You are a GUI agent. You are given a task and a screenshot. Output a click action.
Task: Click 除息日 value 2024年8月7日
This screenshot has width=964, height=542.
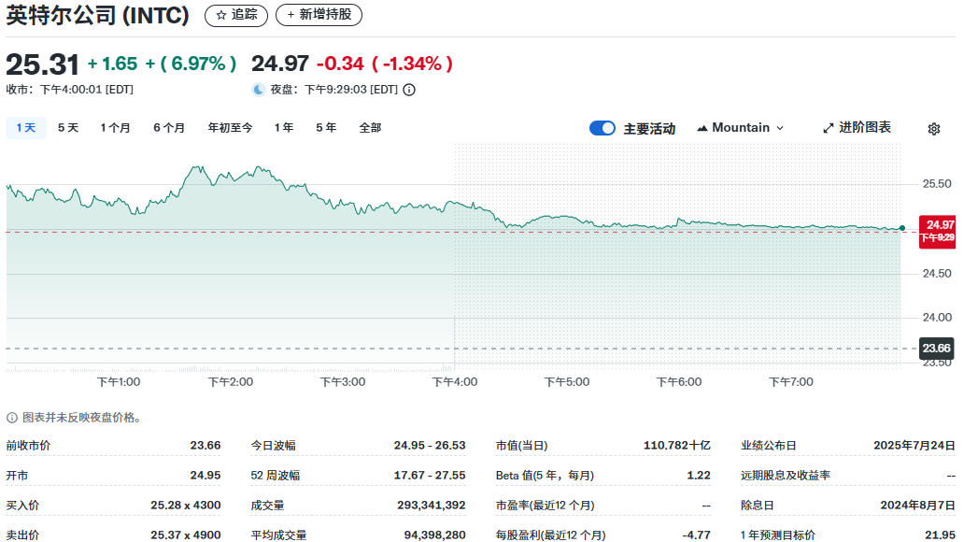coord(918,505)
